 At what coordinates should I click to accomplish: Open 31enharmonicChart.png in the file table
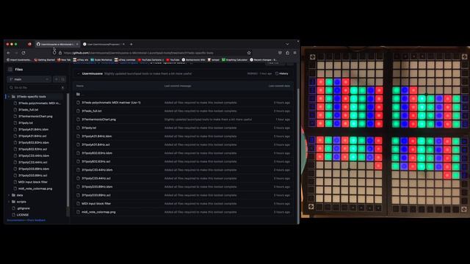98,120
